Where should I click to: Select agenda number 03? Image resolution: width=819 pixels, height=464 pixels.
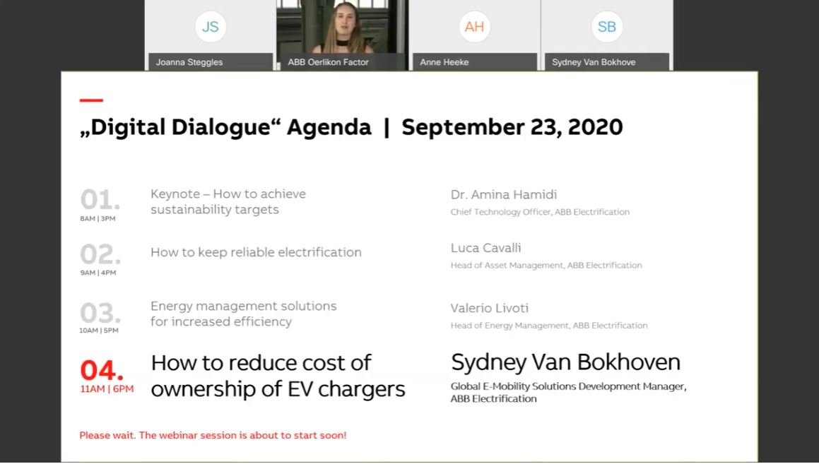100,312
